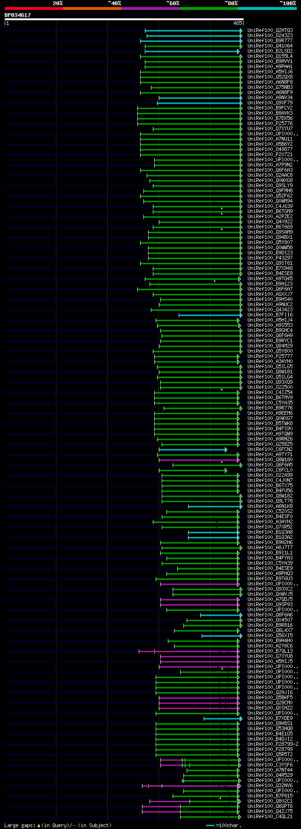
Task: Open hit UniRef100_B2LSD2
Action: pyautogui.click(x=270, y=51)
